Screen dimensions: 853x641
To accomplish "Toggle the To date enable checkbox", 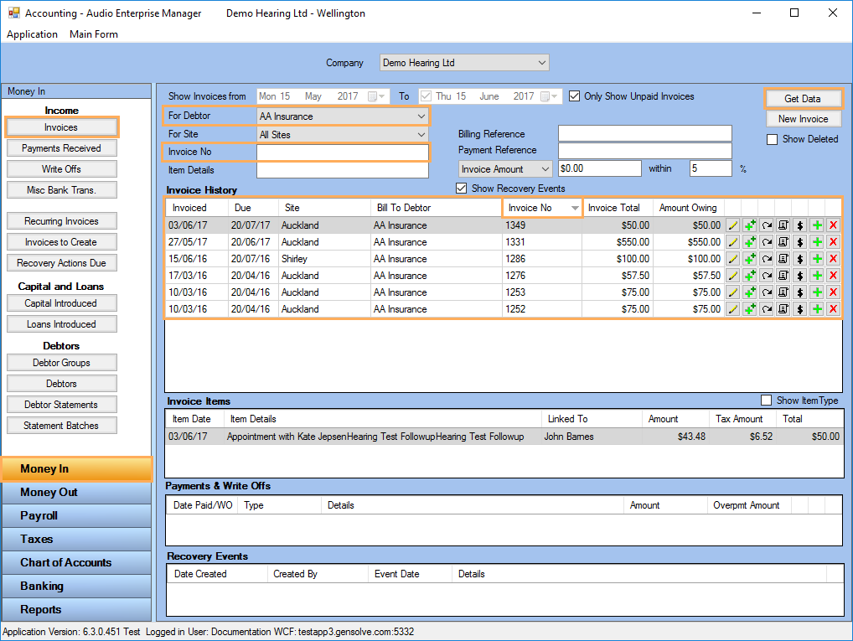I will pos(426,96).
